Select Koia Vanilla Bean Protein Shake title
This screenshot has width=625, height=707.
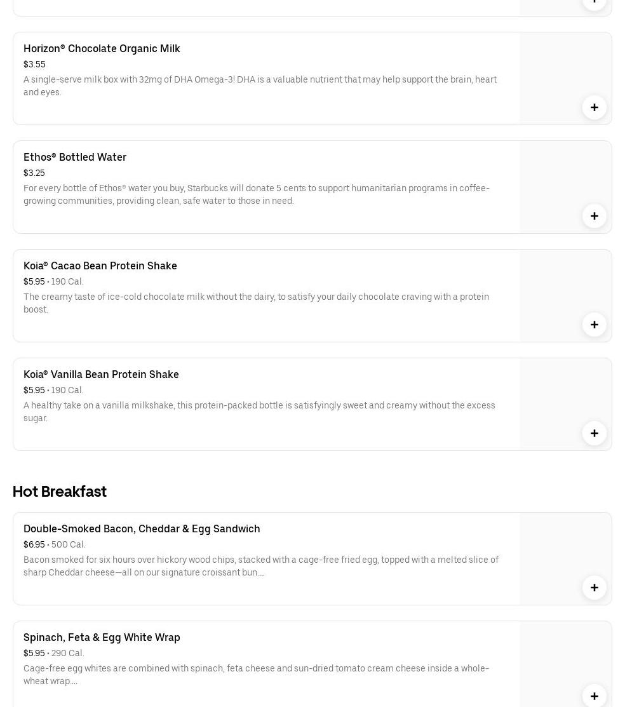101,374
